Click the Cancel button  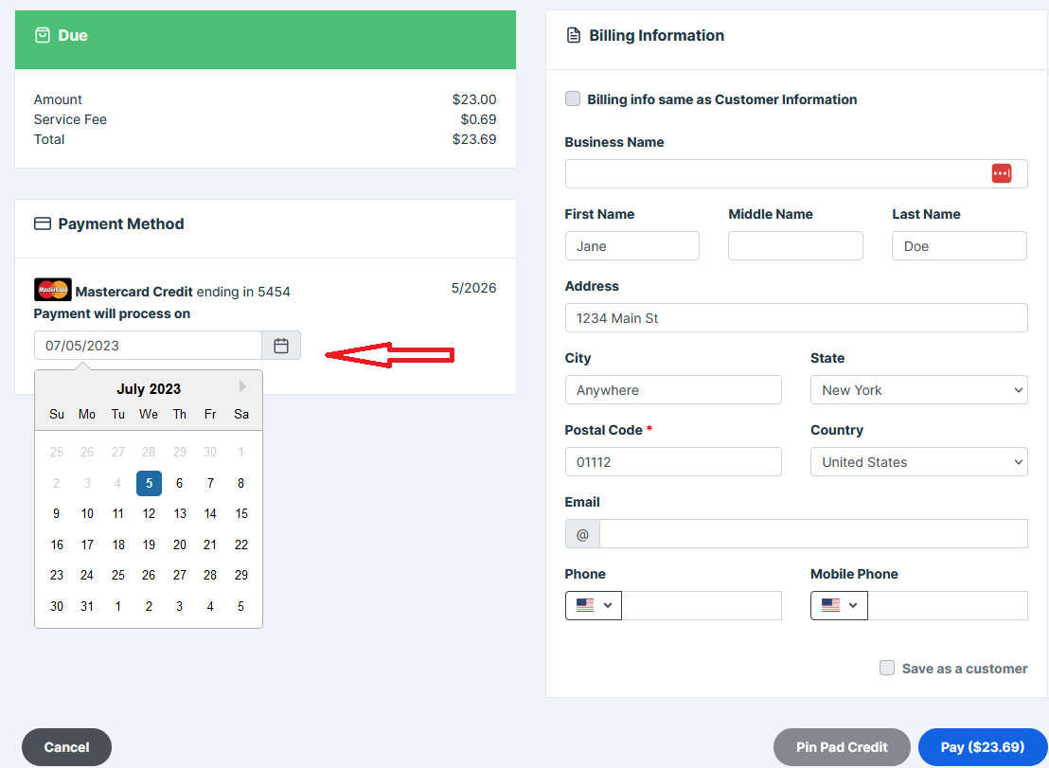point(67,747)
